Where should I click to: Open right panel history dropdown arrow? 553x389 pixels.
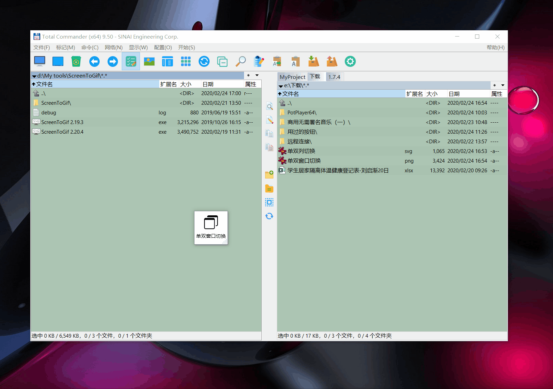click(x=503, y=85)
